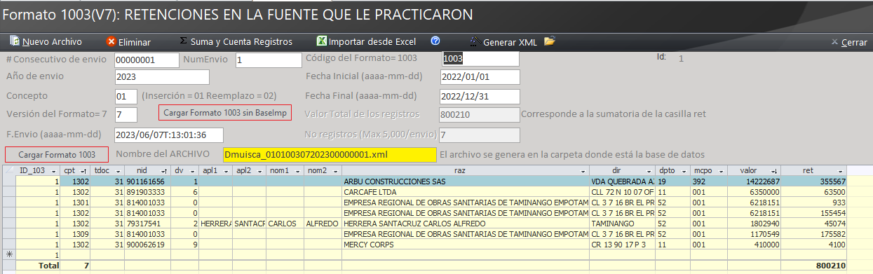Open the nid column filter dropdown
Image resolution: width=873 pixels, height=274 pixels.
coord(165,171)
